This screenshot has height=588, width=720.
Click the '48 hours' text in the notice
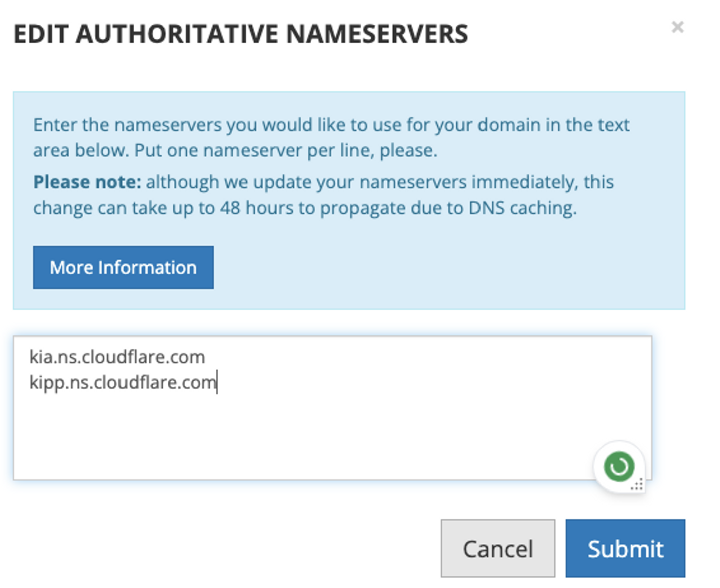tap(256, 208)
